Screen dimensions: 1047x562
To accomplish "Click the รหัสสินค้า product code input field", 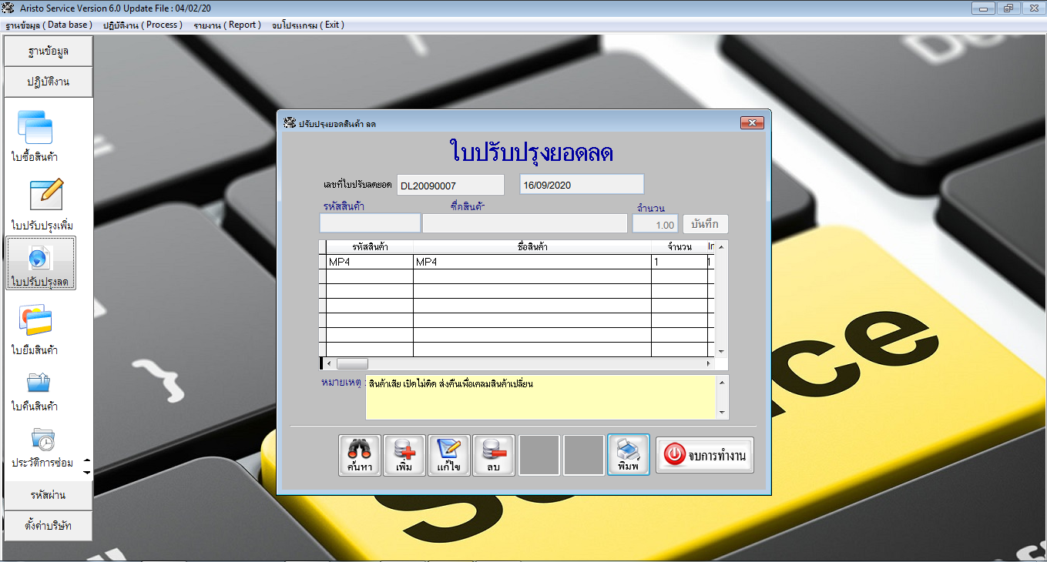I will 370,223.
